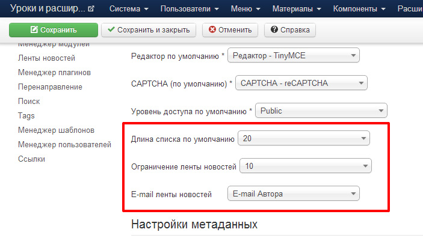Go to Менеджер плагинов in sidebar
This screenshot has width=423, height=247.
pos(54,73)
